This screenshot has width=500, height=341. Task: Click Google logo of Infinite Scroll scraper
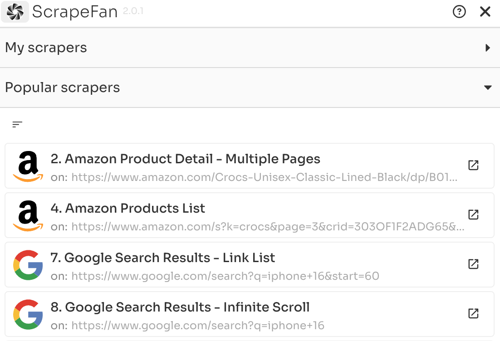point(28,314)
